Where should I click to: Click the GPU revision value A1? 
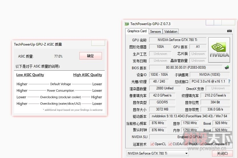(198, 47)
